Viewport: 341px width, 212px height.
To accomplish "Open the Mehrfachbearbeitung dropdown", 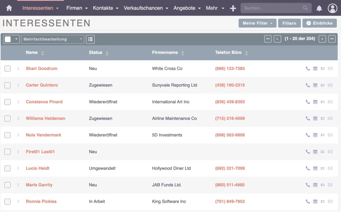I will point(53,39).
